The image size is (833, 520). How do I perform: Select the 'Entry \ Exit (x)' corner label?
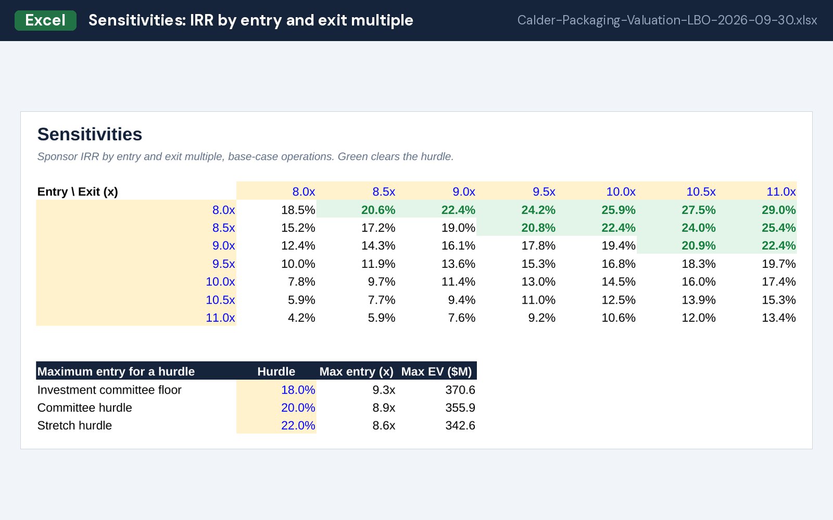pos(78,191)
